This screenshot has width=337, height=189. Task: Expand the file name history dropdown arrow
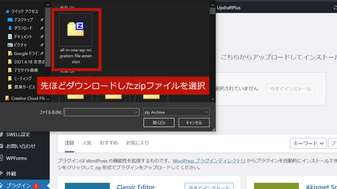pyautogui.click(x=137, y=112)
